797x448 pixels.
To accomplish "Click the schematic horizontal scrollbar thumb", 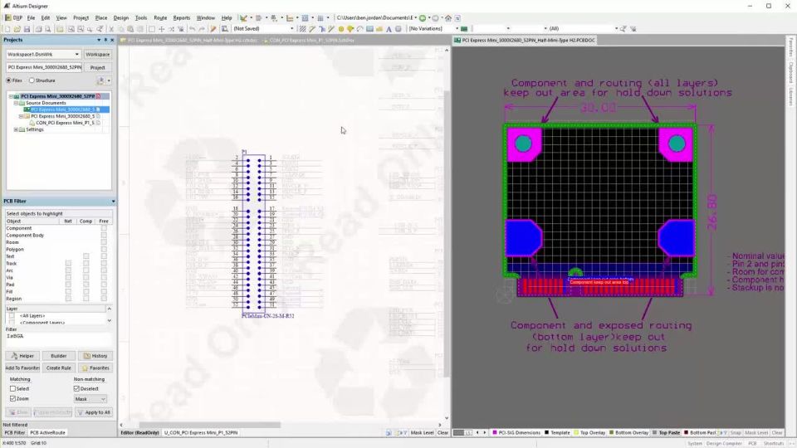I will 209,425.
